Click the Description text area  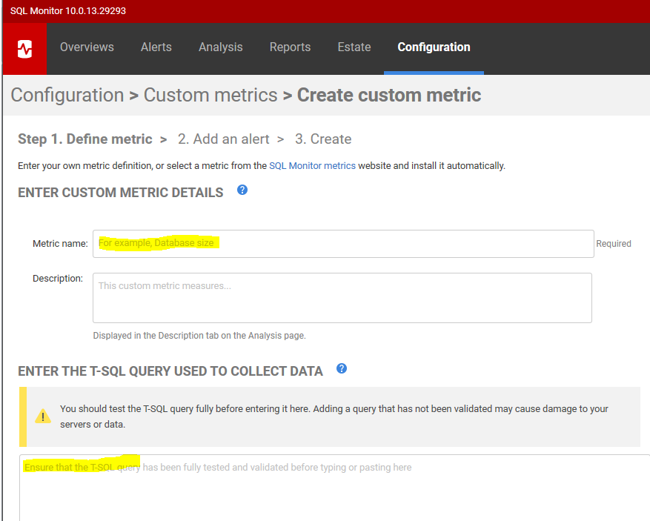tap(341, 296)
